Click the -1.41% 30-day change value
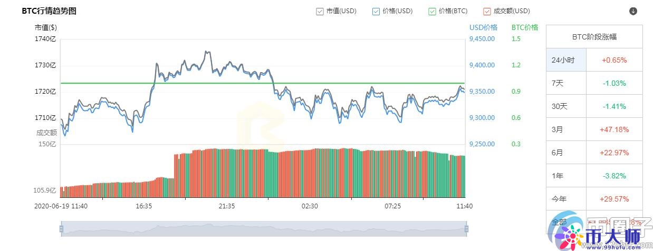This screenshot has width=653, height=251. tap(614, 106)
